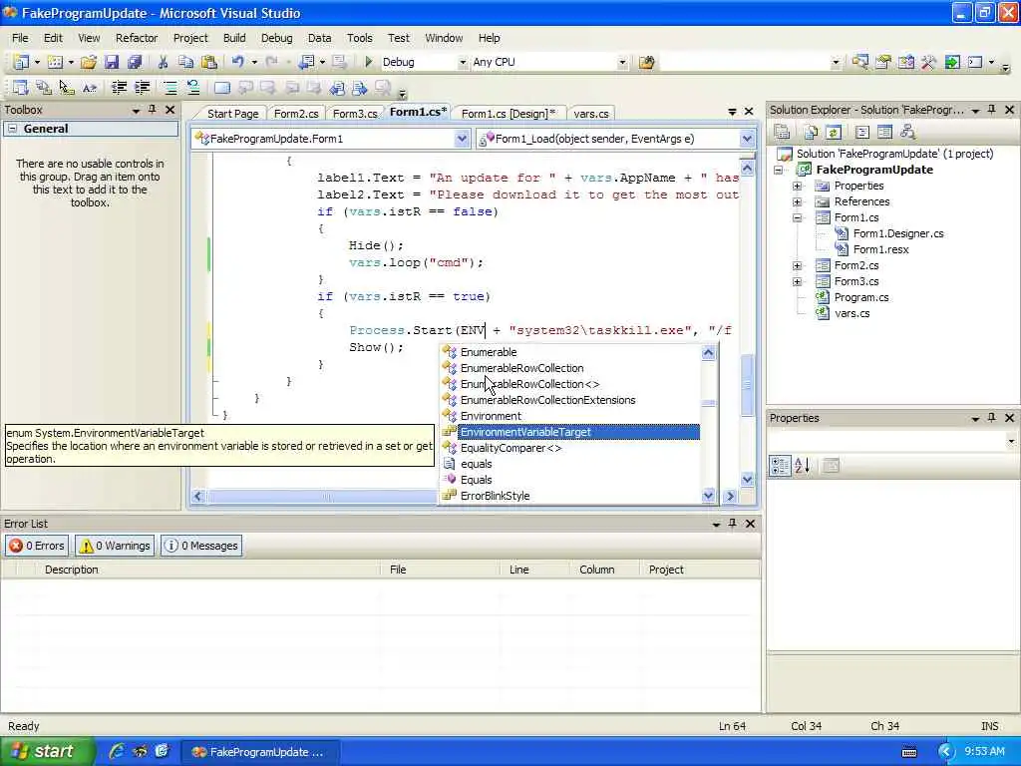Decrease line indent in text editor toolbar
Viewport: 1021px width, 766px height.
coord(120,88)
